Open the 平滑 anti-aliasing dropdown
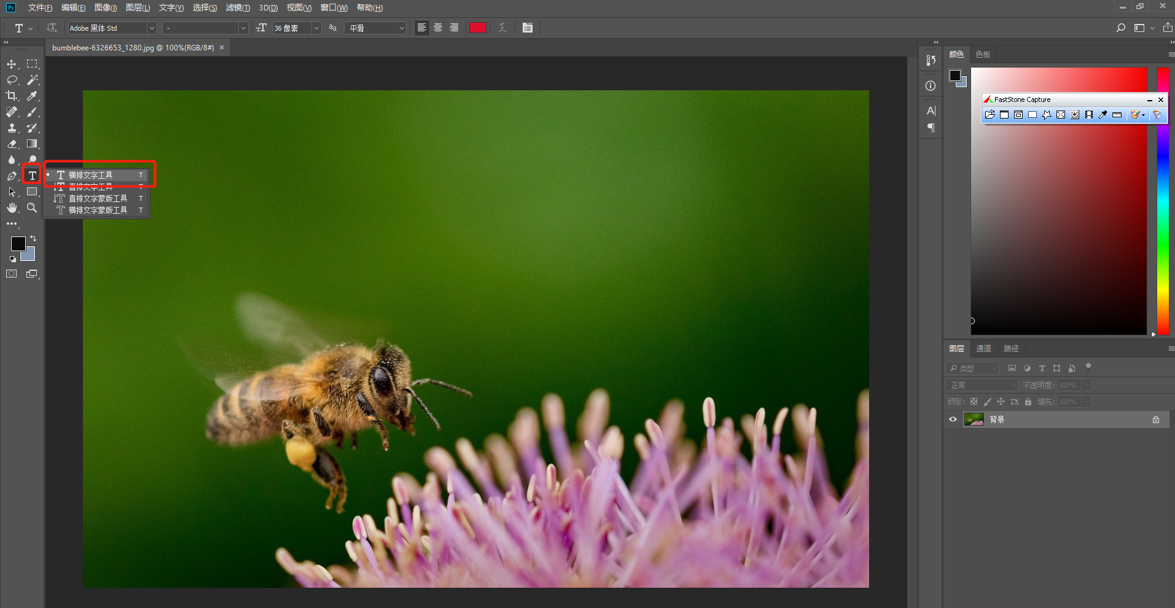 tap(376, 28)
